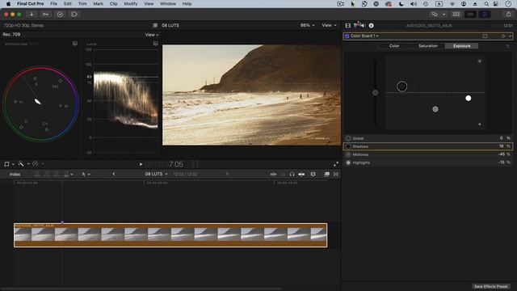Play the viewer with the play button

coord(141,164)
